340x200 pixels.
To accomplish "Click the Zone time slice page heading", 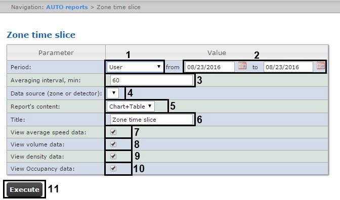I will [41, 35].
